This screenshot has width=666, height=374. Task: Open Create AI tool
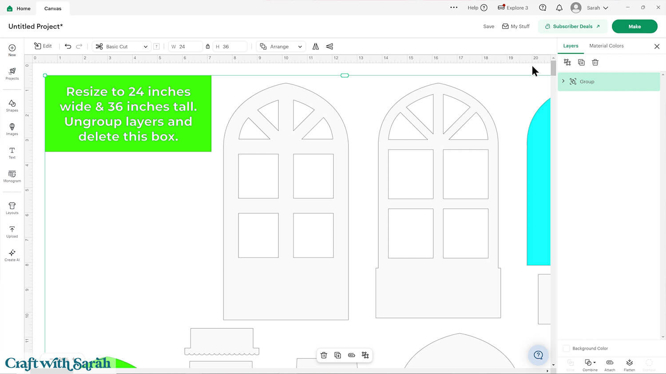pos(12,255)
